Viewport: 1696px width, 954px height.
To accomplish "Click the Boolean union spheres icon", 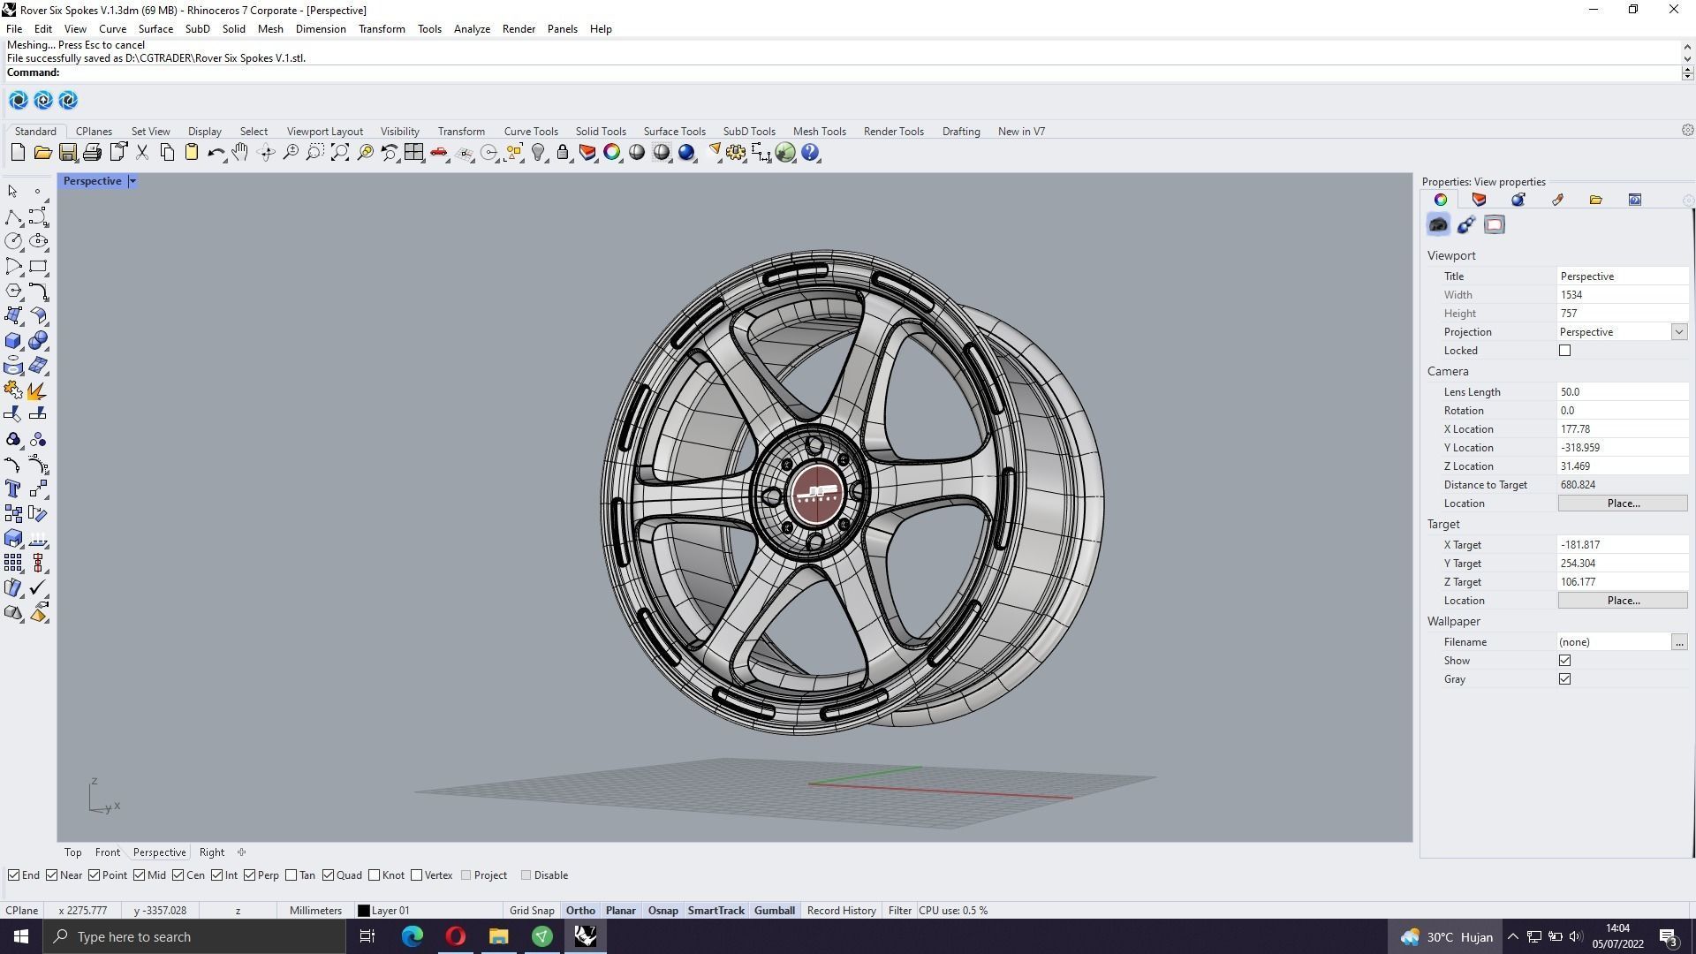I will pyautogui.click(x=38, y=340).
